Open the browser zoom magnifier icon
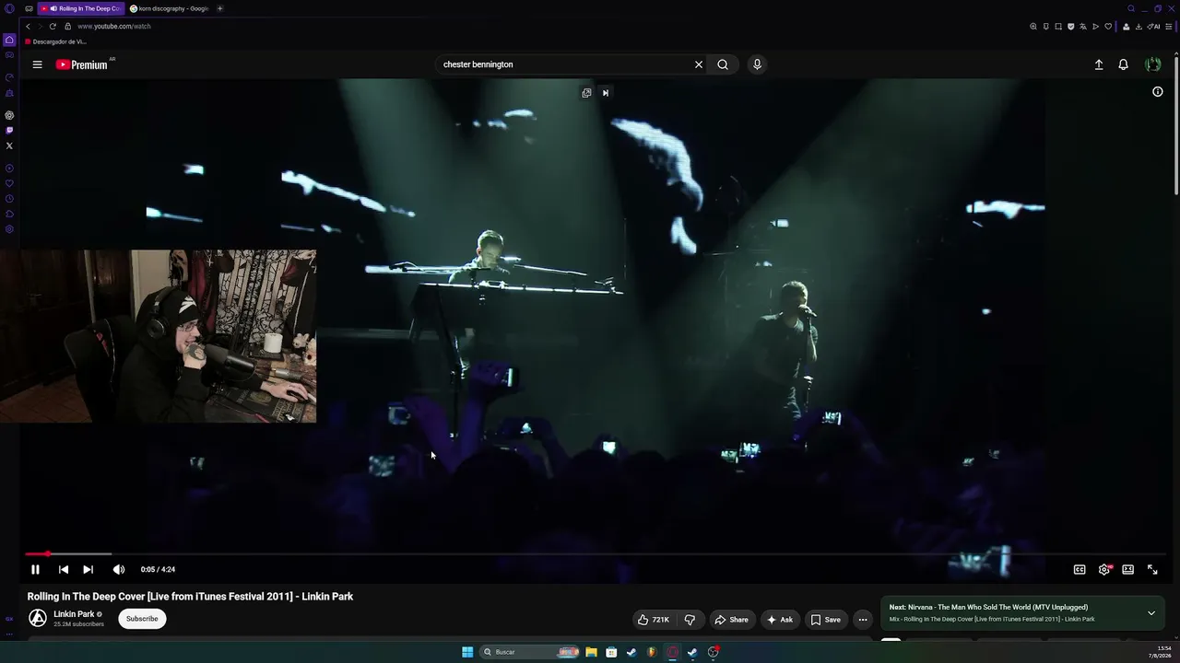 (1033, 27)
